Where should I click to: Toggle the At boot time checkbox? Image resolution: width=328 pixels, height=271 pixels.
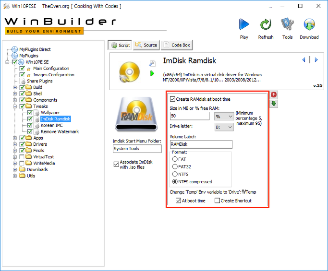179,200
